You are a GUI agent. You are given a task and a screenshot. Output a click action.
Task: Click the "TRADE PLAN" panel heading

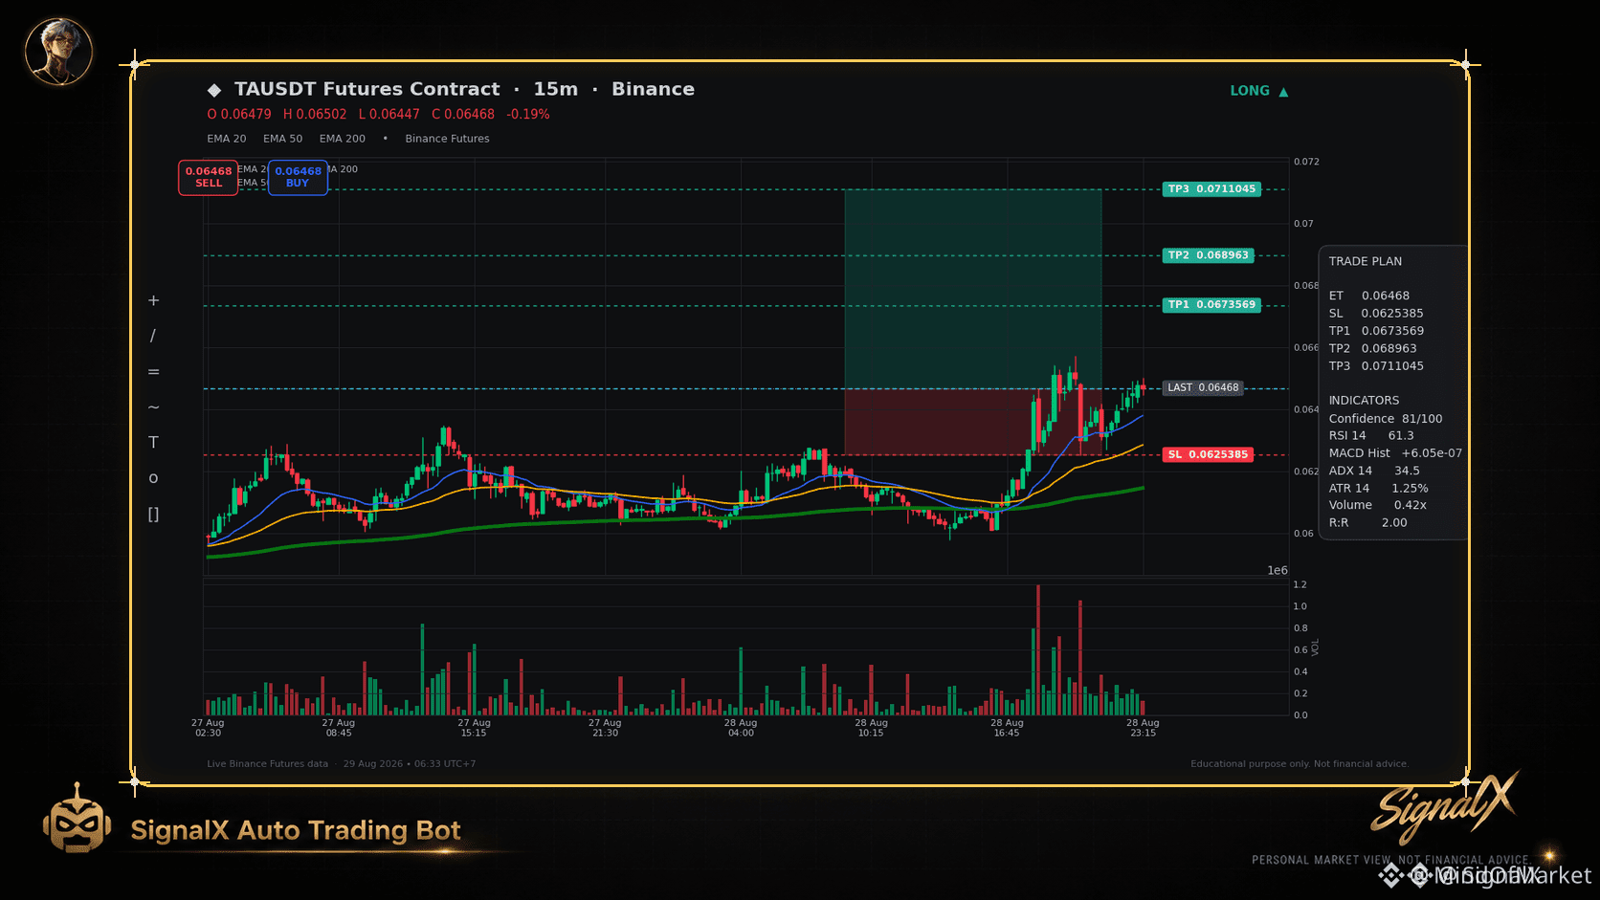(1366, 262)
